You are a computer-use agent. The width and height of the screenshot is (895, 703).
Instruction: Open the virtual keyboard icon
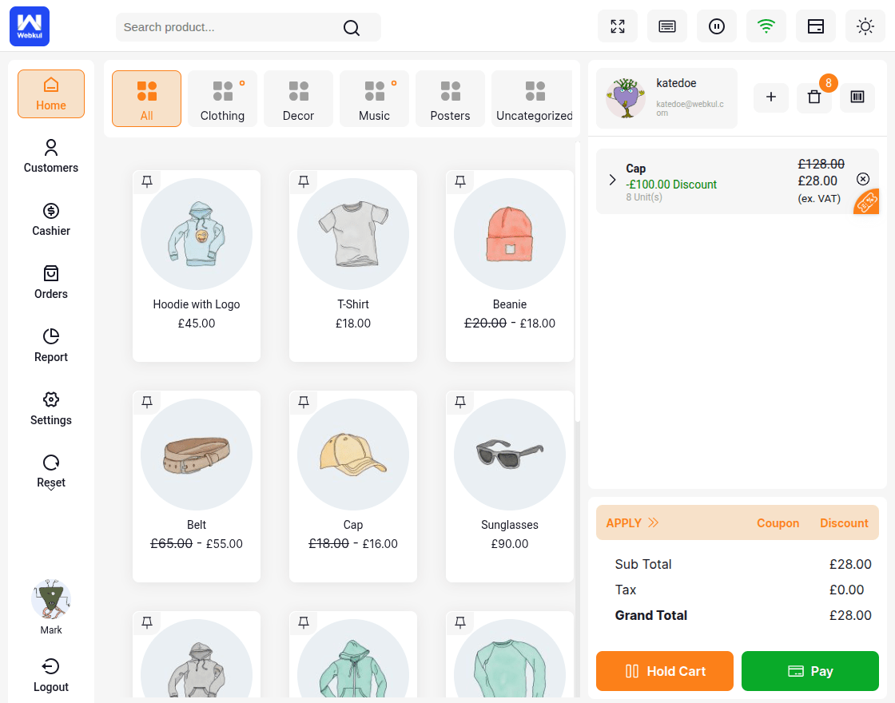pyautogui.click(x=666, y=26)
